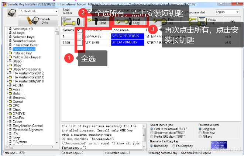The height and width of the screenshot is (156, 244).
Task: Click the Batch folder icon
Action: coord(10,93)
